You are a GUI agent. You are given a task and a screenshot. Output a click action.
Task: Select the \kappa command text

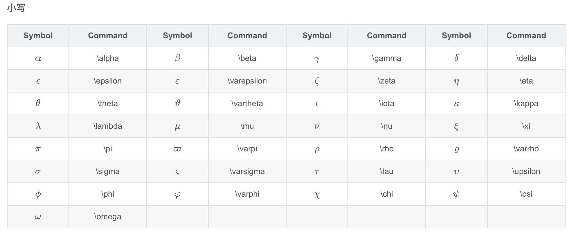pos(526,104)
